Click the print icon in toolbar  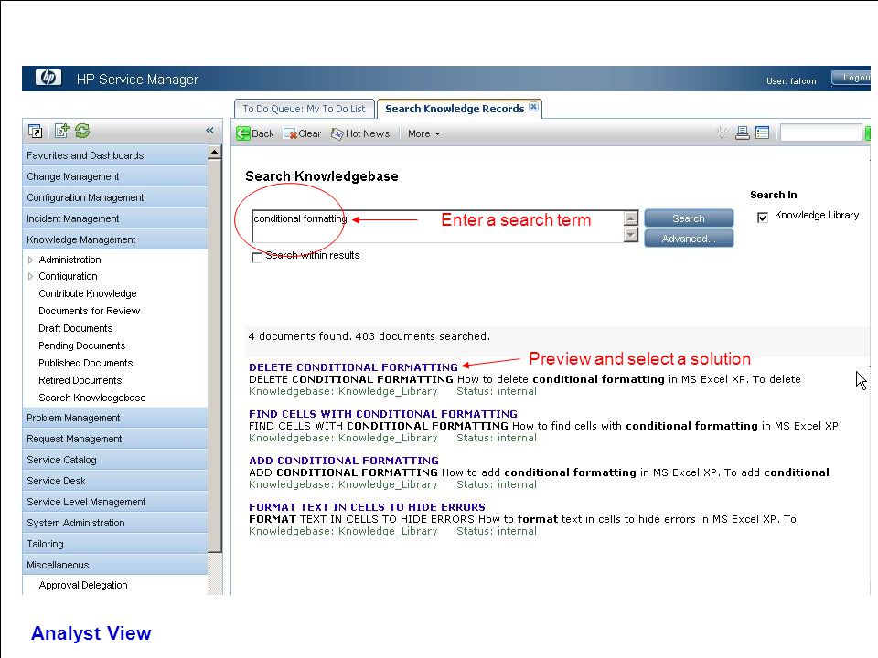(x=742, y=133)
